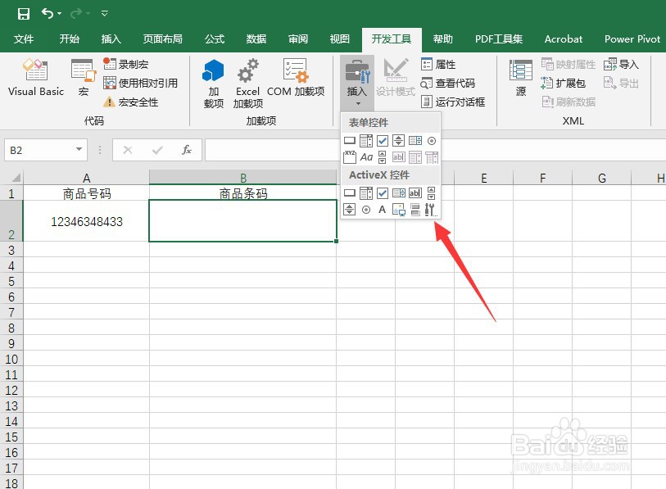
Task: Switch to the Power Pivot tab
Action: click(x=632, y=39)
